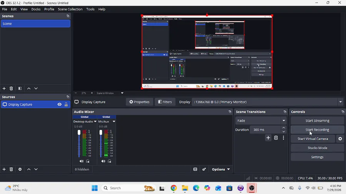Open the Scale to Window dropdown
The image size is (346, 194).
pos(122,93)
